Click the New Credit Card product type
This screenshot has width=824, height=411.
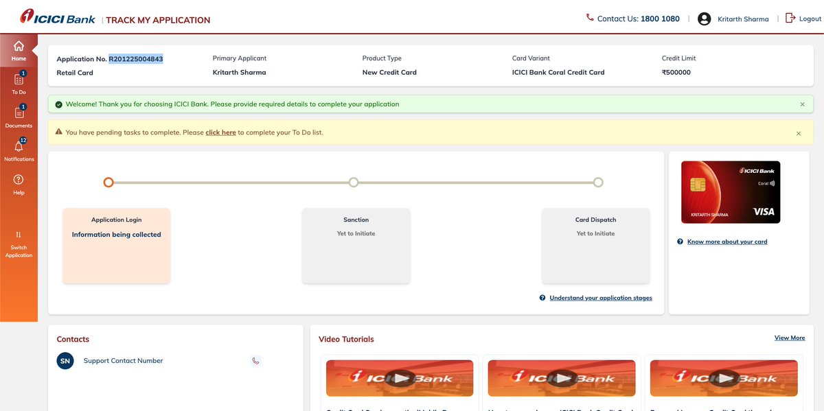[389, 72]
